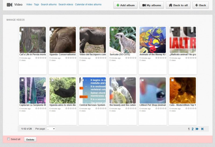
Task: Open Suricate (SO CUTE) title link
Action: [120, 55]
